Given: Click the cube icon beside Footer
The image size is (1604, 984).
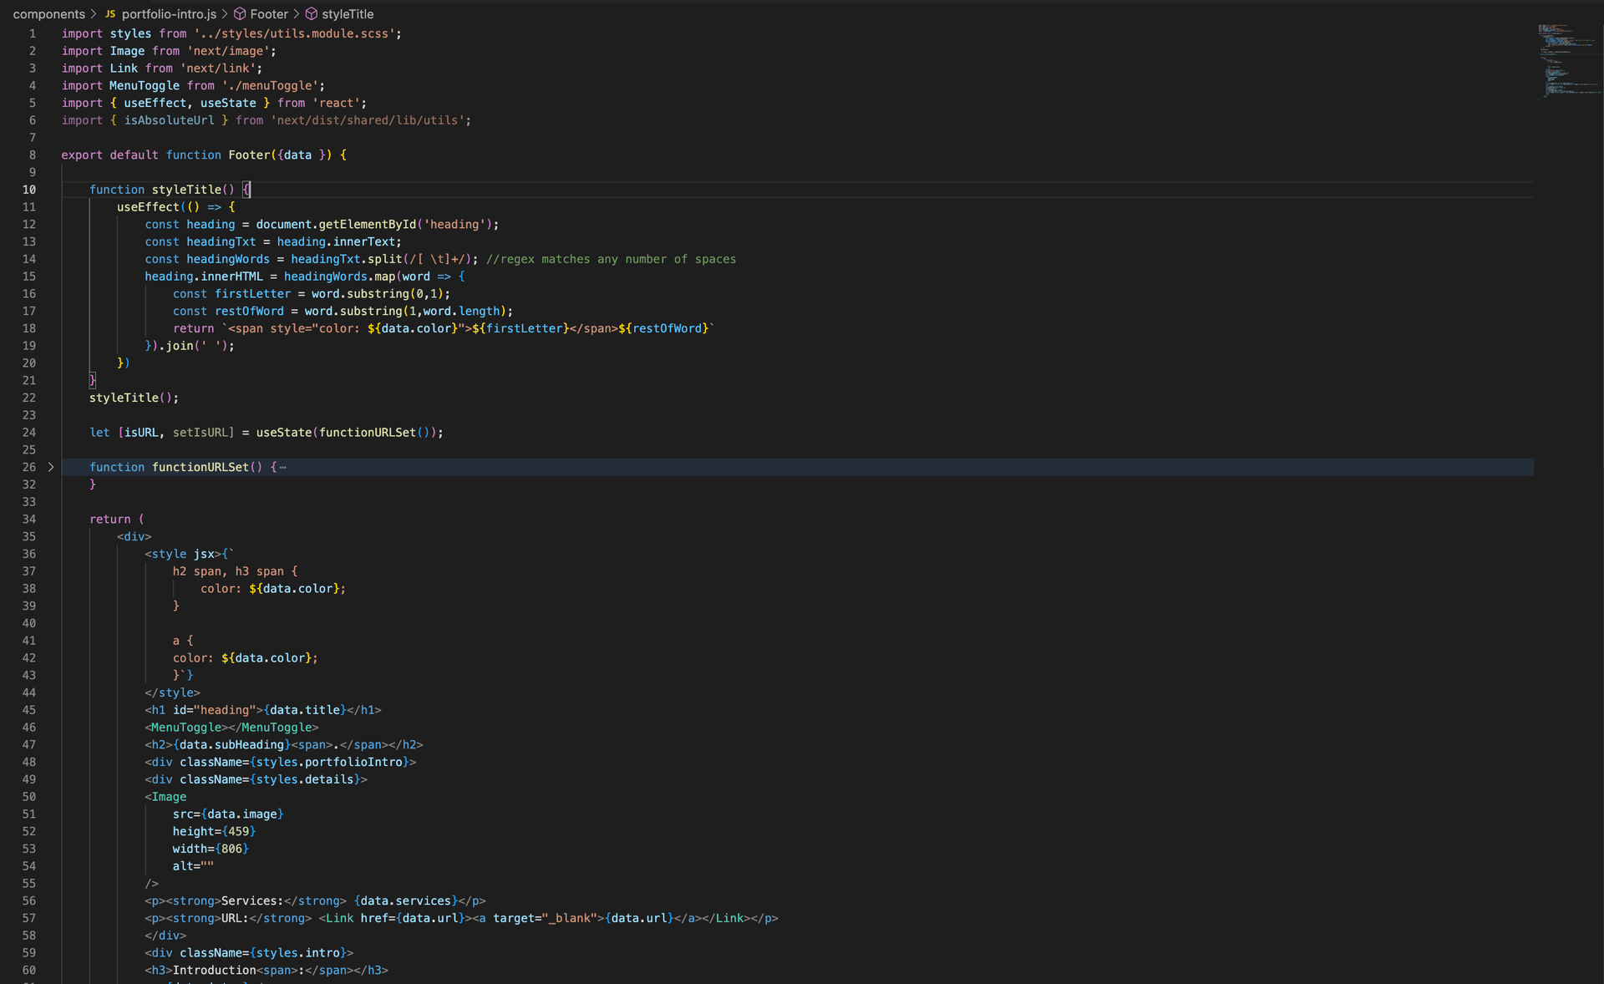Looking at the screenshot, I should point(240,14).
